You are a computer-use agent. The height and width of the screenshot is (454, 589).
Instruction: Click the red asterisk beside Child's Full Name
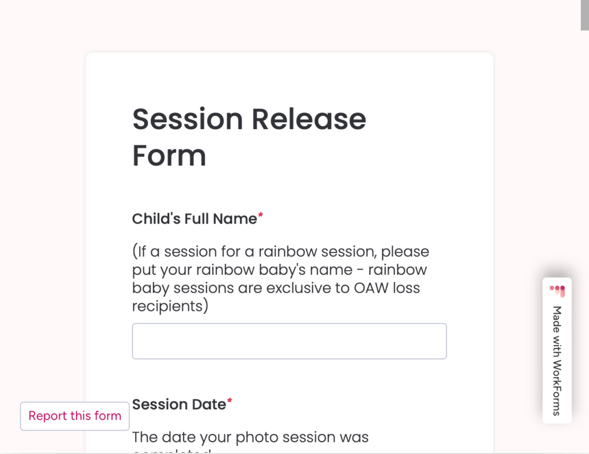261,216
